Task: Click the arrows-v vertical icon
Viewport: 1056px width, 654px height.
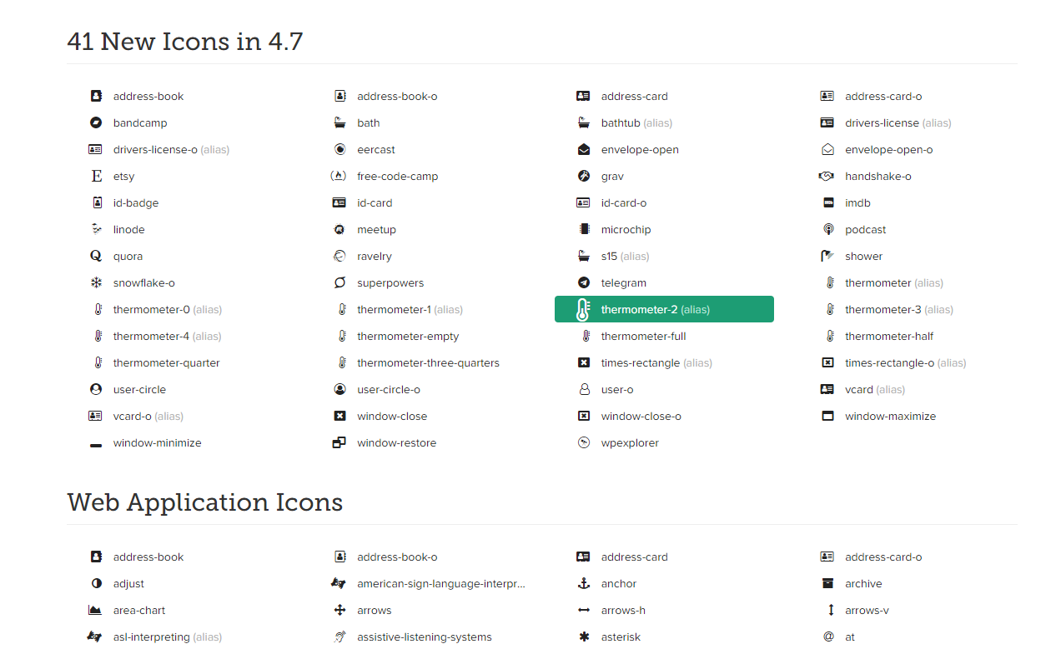Action: tap(830, 611)
